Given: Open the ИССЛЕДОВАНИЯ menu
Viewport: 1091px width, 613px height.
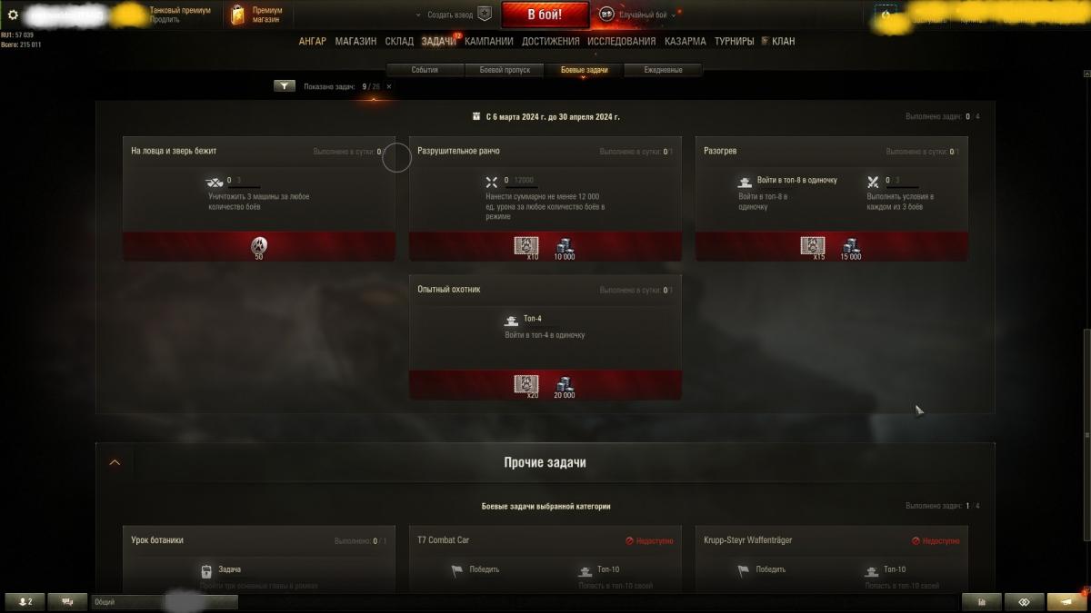Looking at the screenshot, I should point(621,41).
